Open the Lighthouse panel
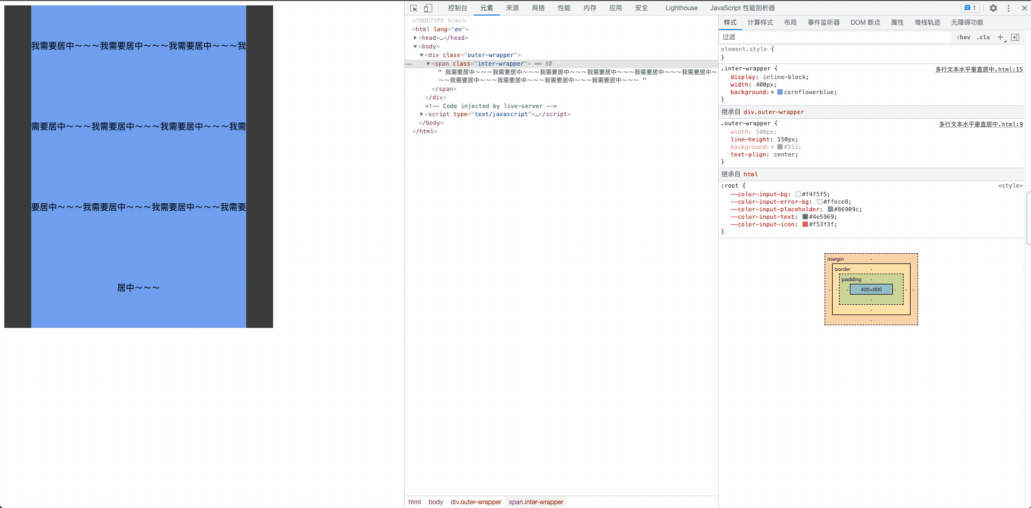This screenshot has width=1031, height=508. pos(681,8)
